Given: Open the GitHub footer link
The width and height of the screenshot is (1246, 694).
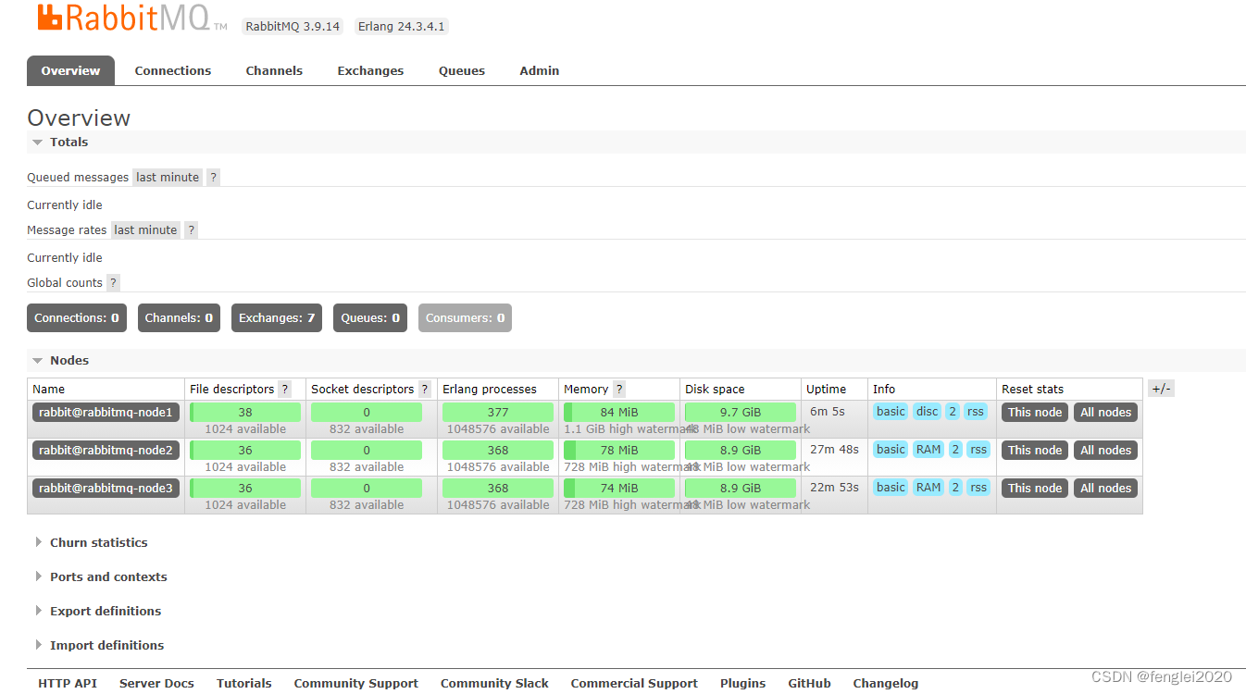Looking at the screenshot, I should pos(809,684).
